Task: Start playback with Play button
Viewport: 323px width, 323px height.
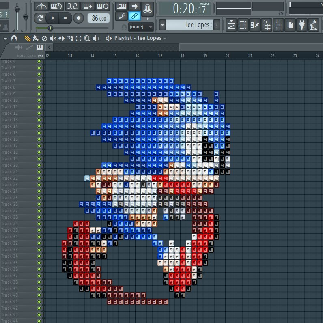Action: point(52,18)
